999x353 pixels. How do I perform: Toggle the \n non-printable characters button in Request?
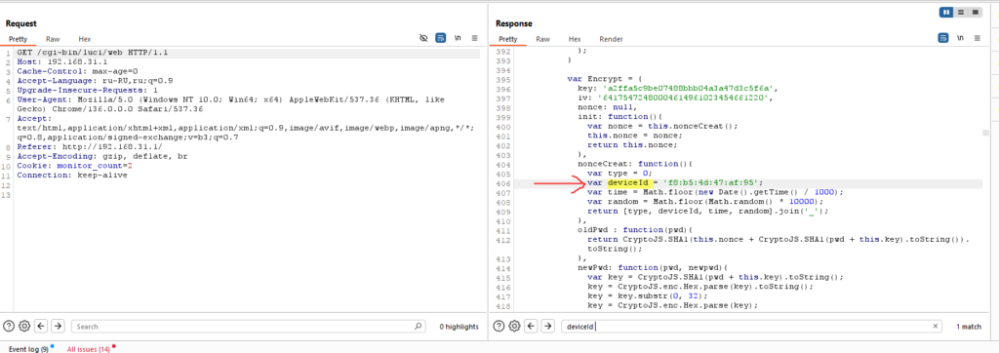coord(458,38)
